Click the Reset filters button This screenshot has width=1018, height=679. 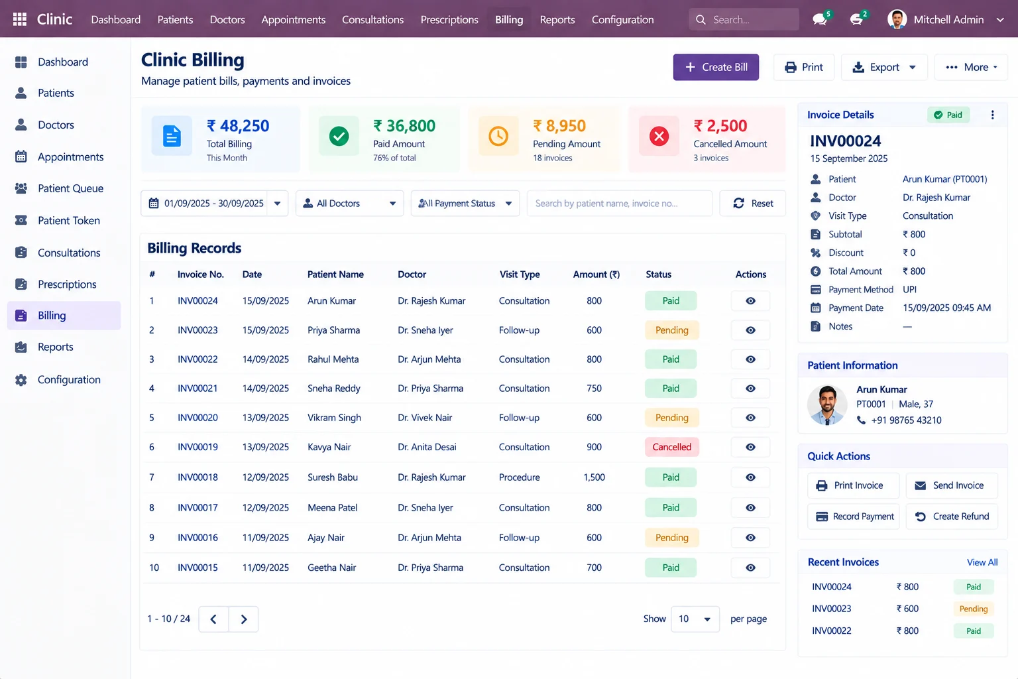753,204
